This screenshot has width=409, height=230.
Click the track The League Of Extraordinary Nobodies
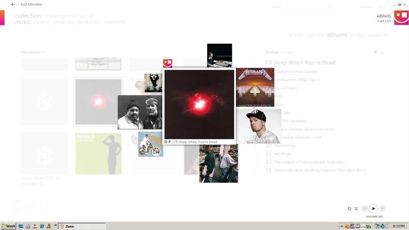[x=309, y=162]
